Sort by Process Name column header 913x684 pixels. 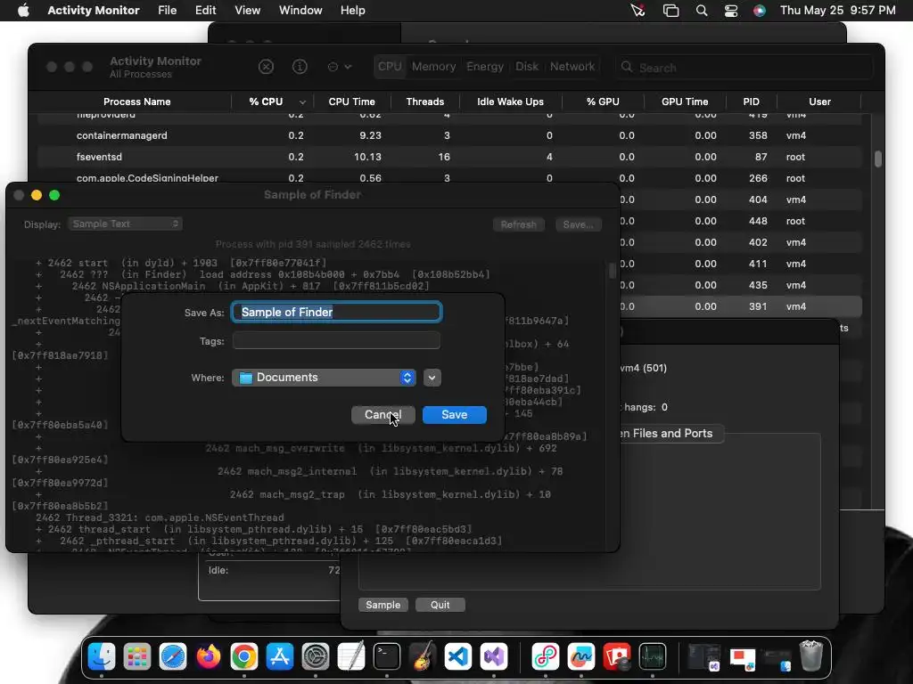[136, 102]
